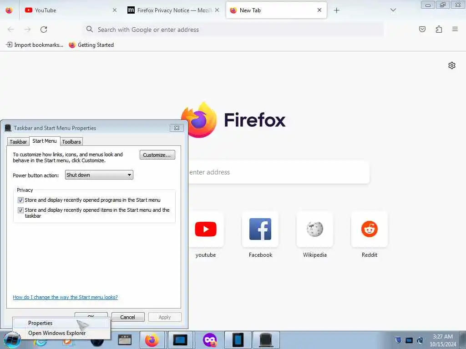Image resolution: width=466 pixels, height=349 pixels.
Task: Open a new tab with plus button
Action: [336, 10]
